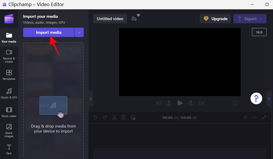
Task: Rename the Untitled video title field
Action: [110, 19]
